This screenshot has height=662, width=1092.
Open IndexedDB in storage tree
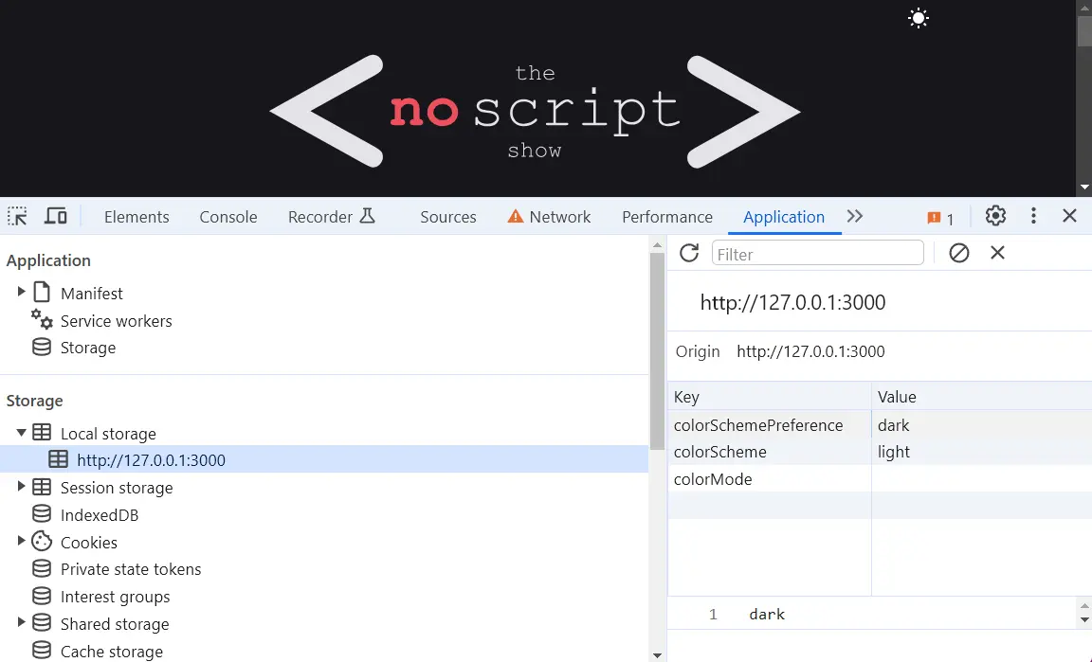(100, 515)
